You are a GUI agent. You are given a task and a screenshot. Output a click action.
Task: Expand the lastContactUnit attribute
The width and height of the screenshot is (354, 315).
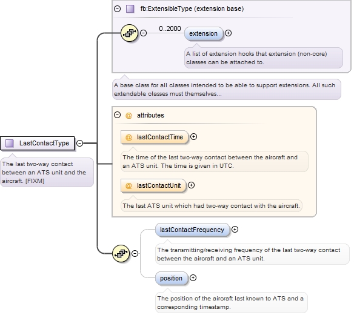191,185
